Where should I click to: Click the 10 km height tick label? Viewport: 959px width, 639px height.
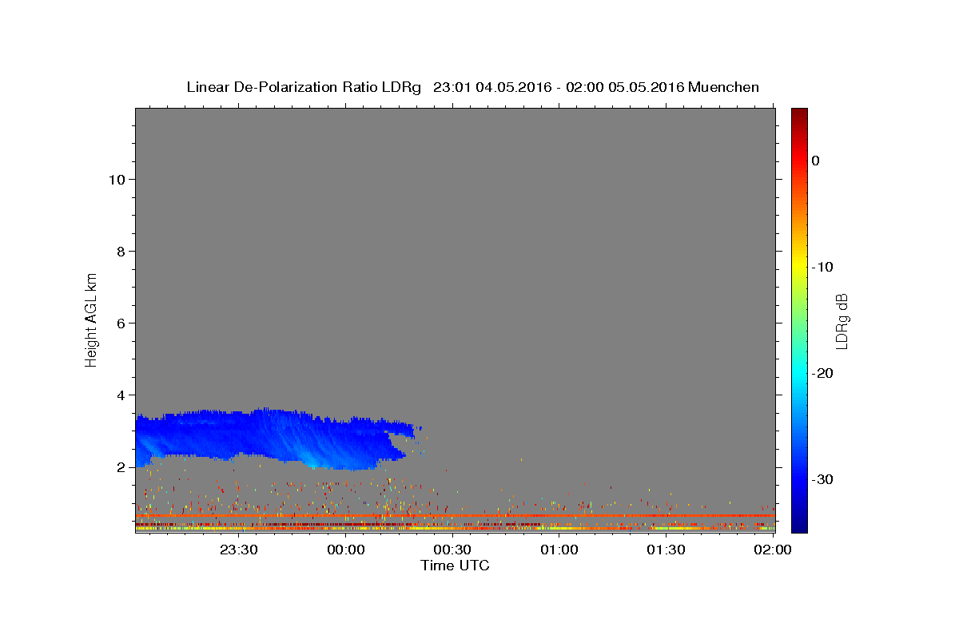click(115, 180)
